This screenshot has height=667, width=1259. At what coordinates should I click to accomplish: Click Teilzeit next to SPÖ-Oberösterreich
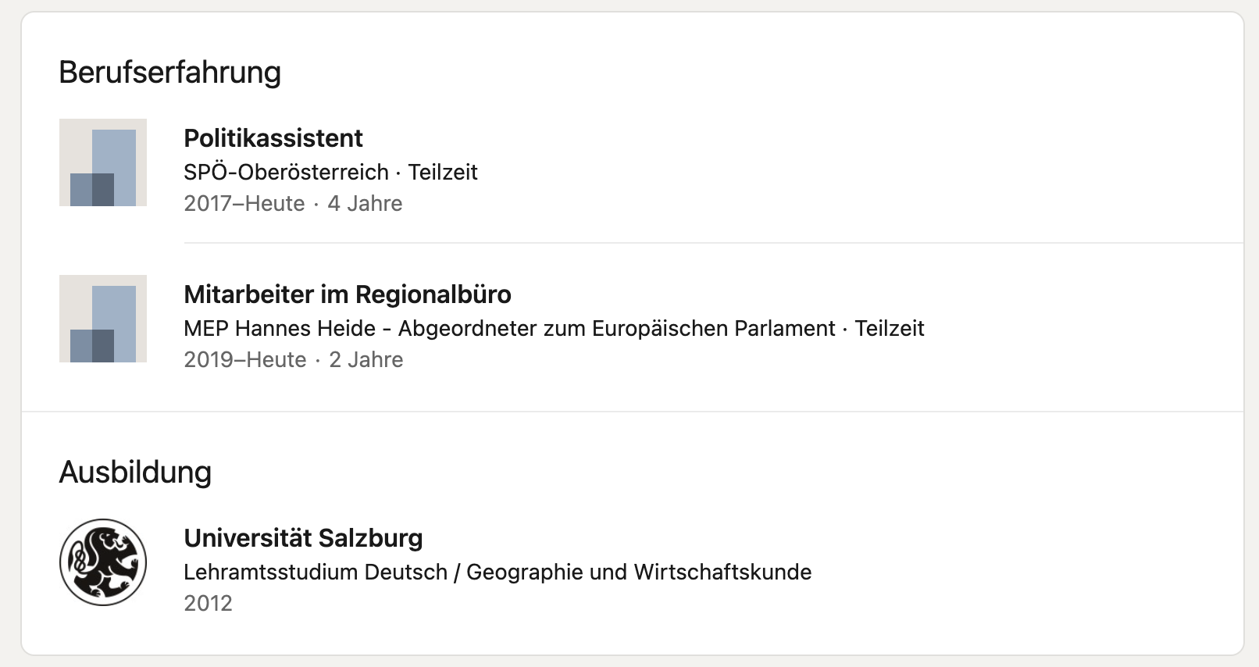tap(443, 172)
